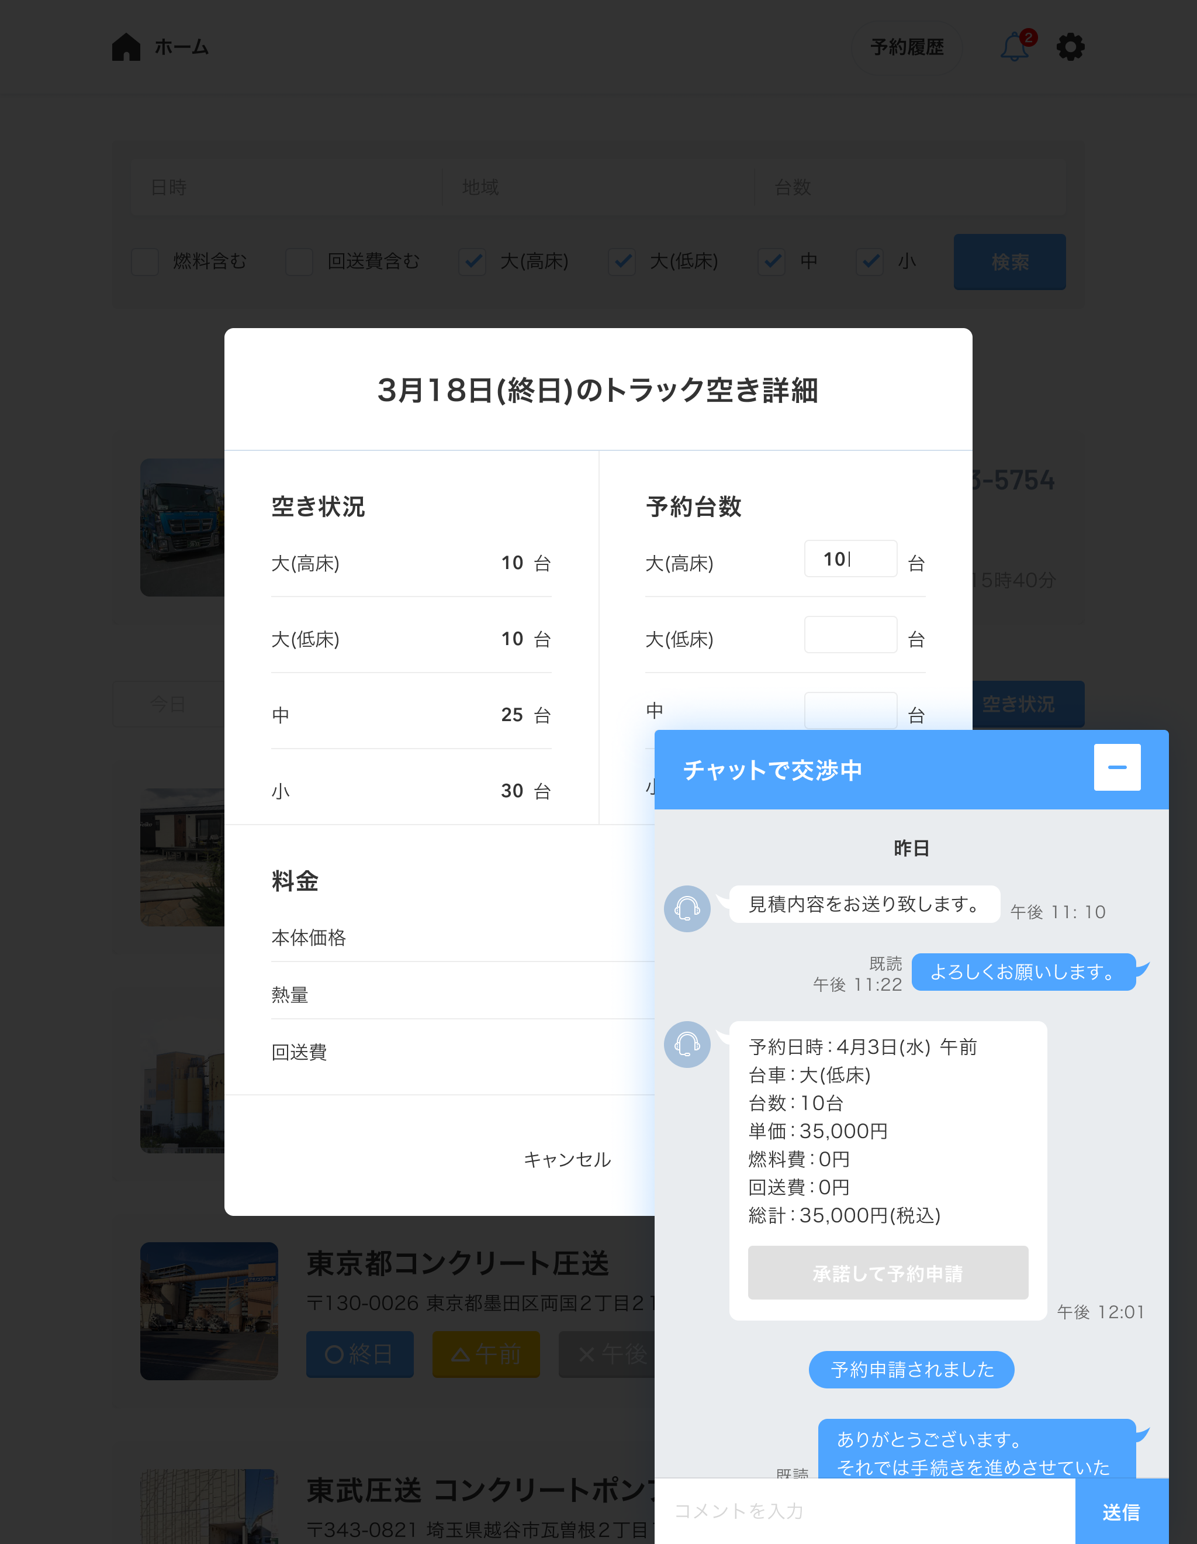Open settings gear icon
The width and height of the screenshot is (1197, 1544).
[x=1071, y=47]
